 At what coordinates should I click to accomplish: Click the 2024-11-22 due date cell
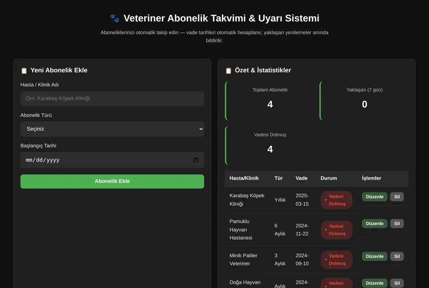click(304, 229)
